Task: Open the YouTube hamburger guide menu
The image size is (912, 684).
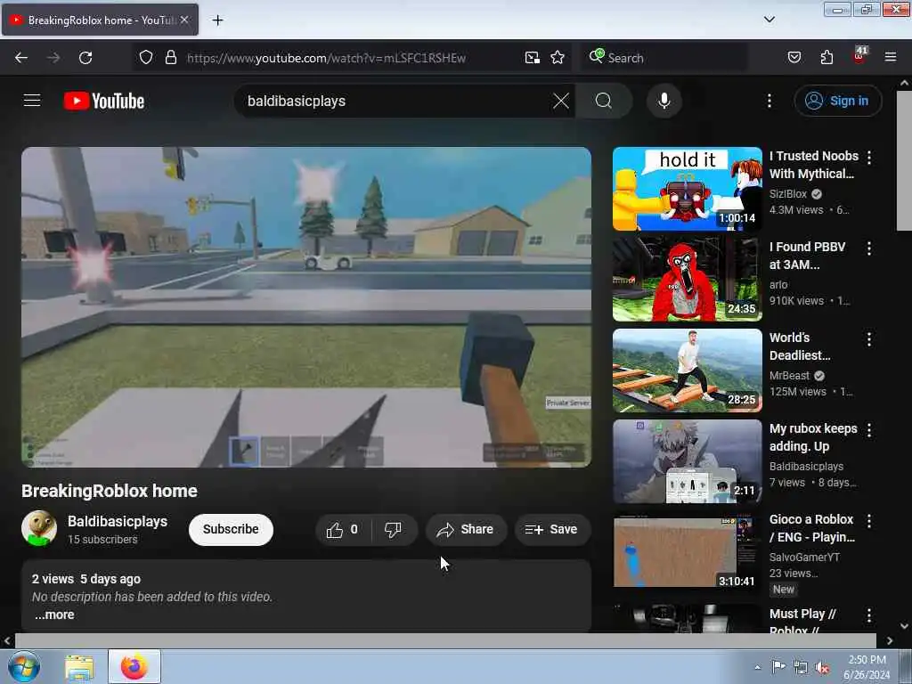Action: tap(32, 101)
